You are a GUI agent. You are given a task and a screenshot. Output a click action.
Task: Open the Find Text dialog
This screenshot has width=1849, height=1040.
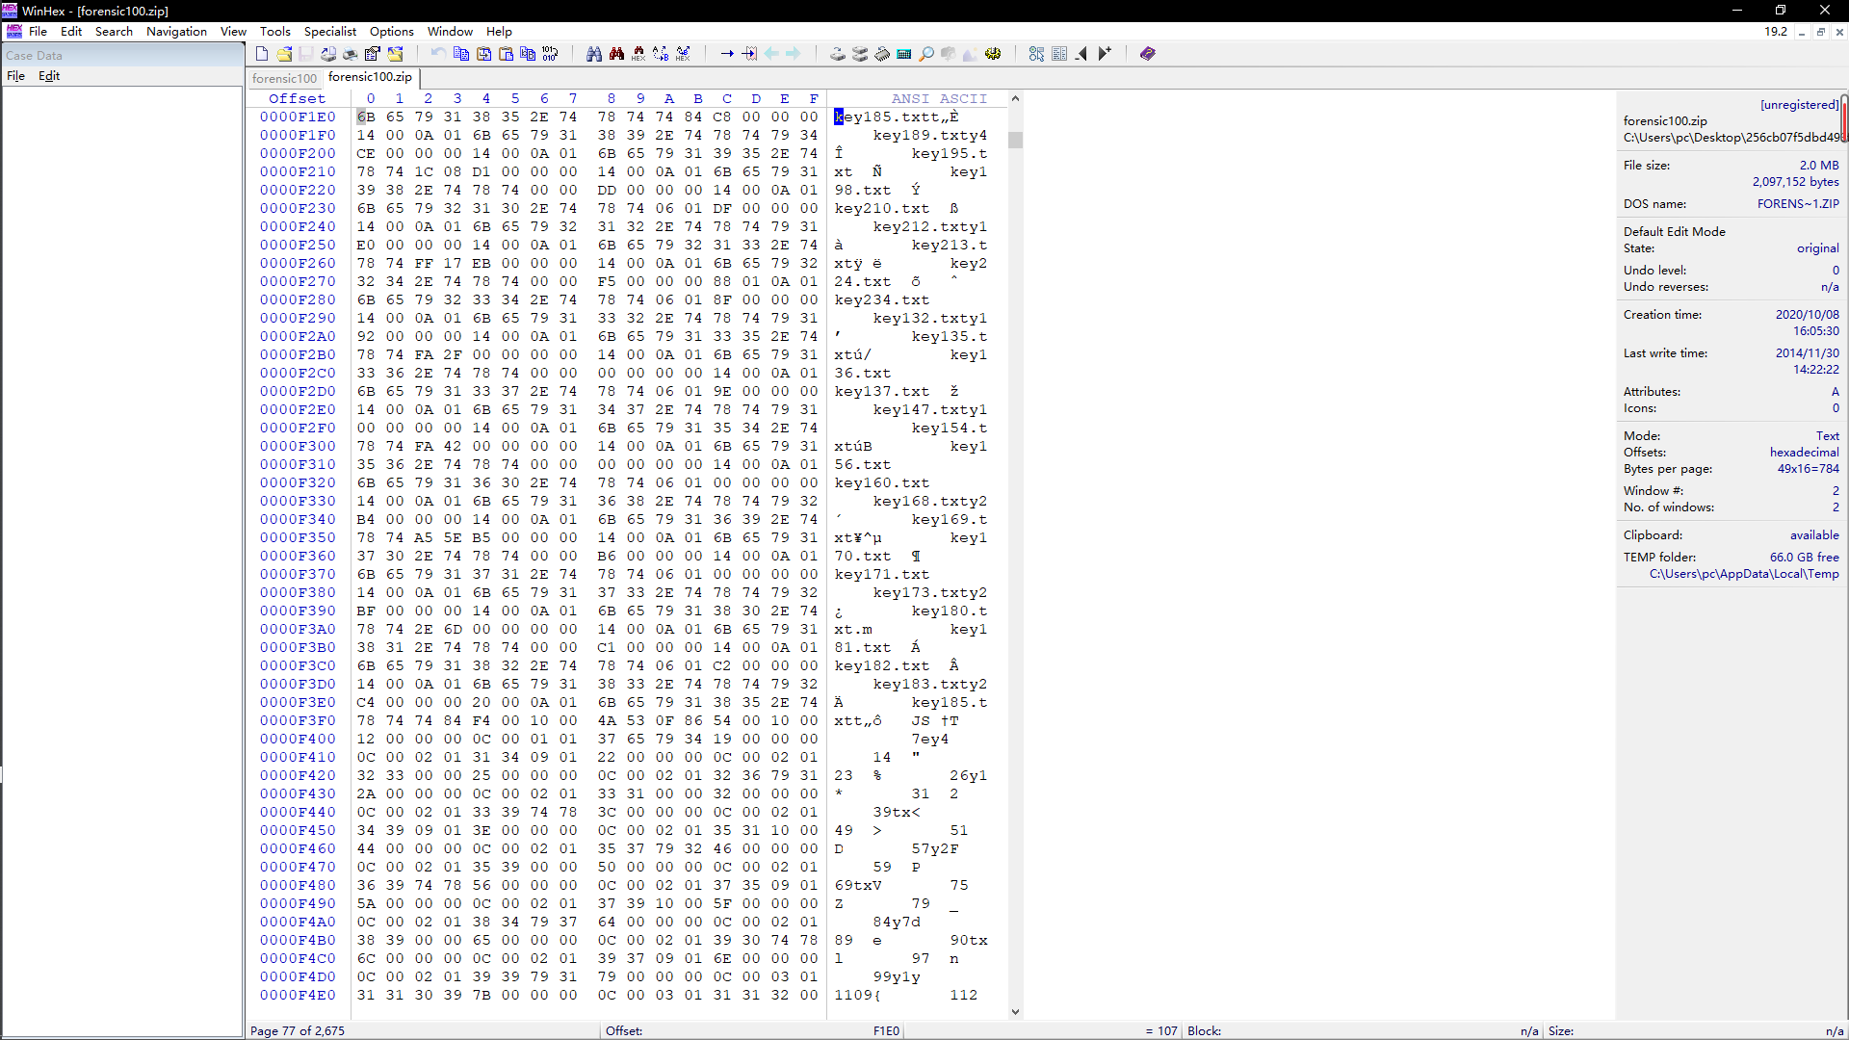pyautogui.click(x=593, y=53)
